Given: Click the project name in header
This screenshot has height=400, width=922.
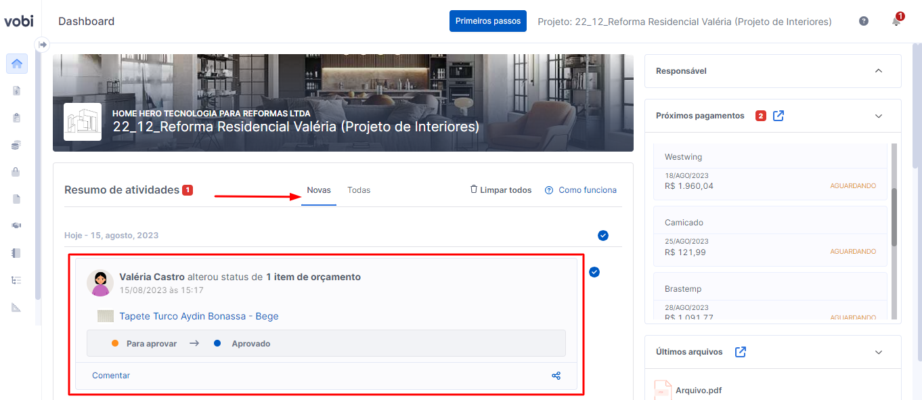Looking at the screenshot, I should 684,22.
